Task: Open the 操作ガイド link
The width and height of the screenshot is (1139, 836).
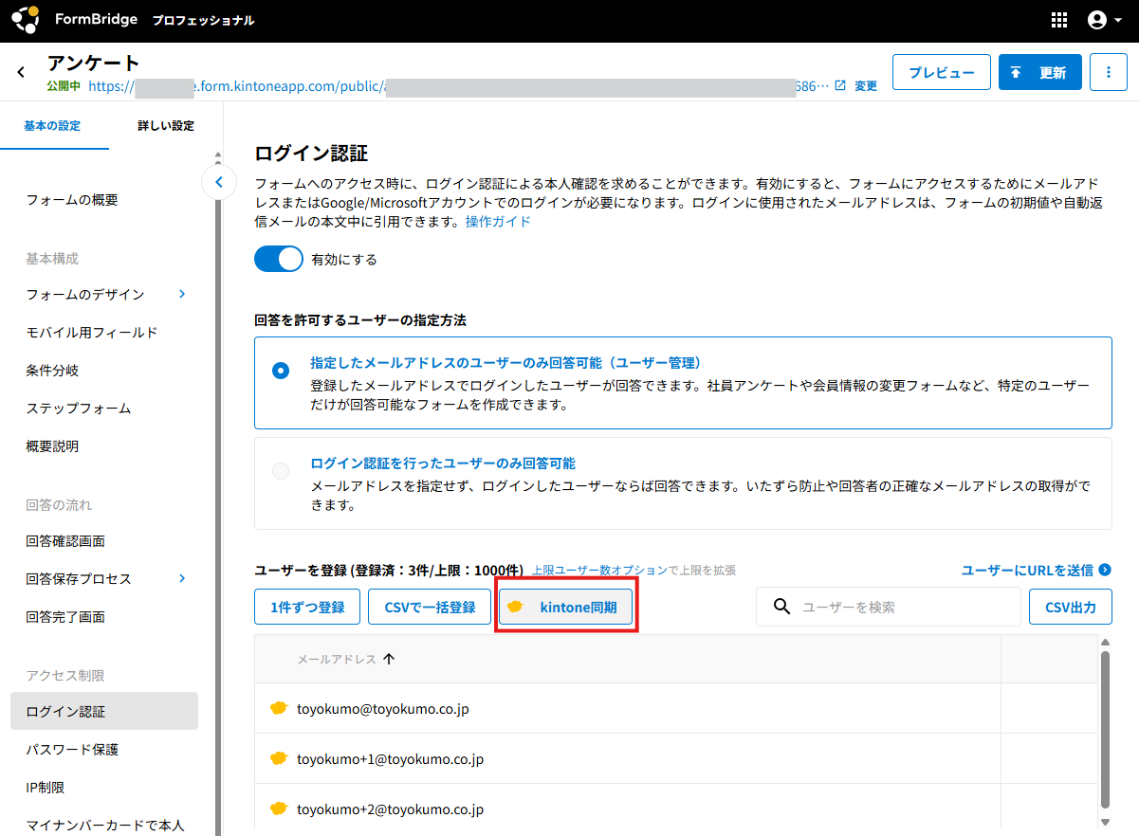Action: click(x=498, y=221)
